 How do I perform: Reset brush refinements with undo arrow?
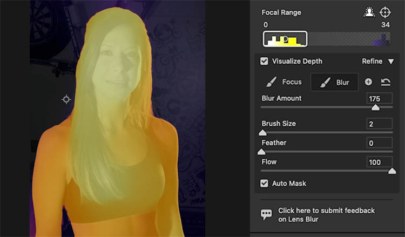(x=386, y=82)
